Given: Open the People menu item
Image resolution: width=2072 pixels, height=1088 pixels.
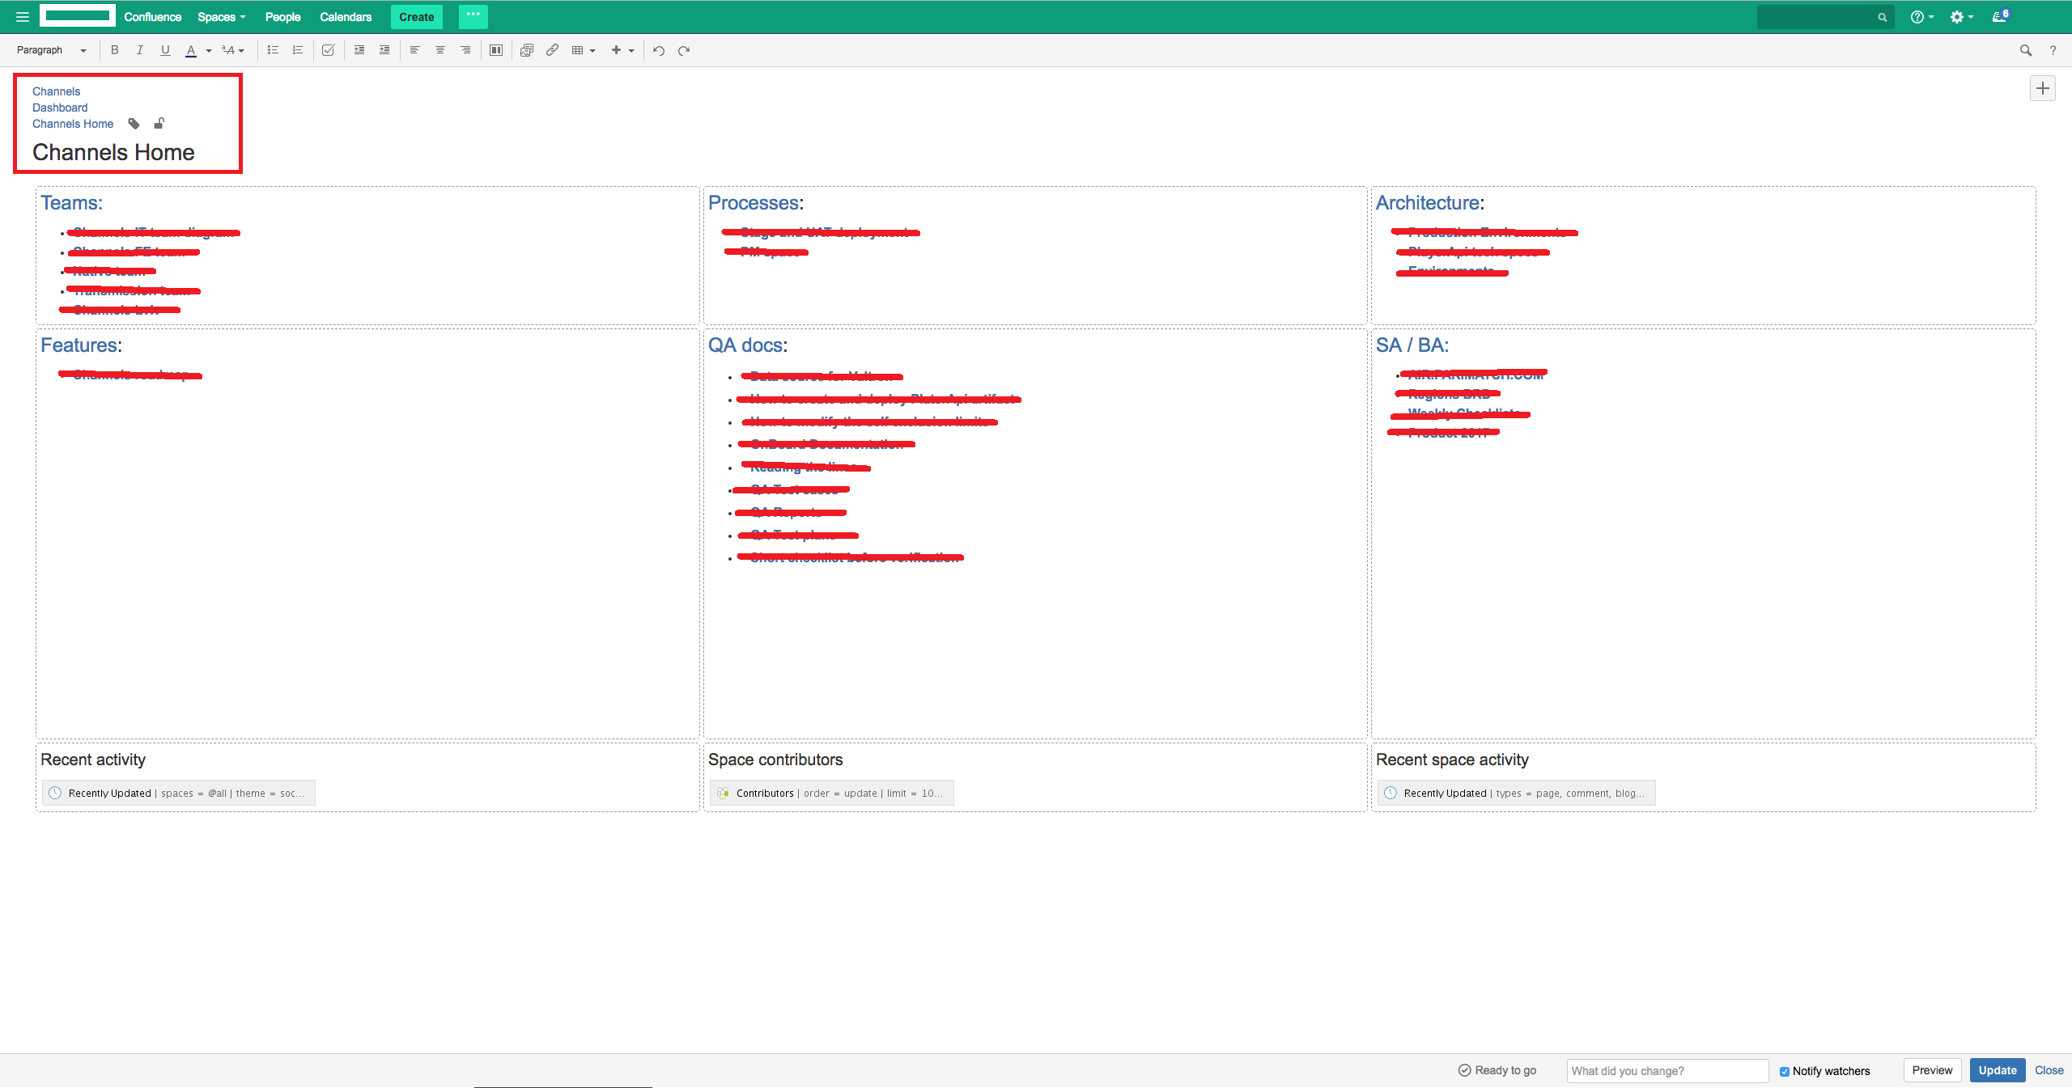Looking at the screenshot, I should pyautogui.click(x=282, y=17).
